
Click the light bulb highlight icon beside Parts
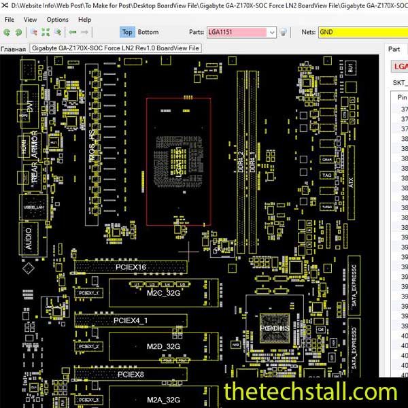(283, 32)
